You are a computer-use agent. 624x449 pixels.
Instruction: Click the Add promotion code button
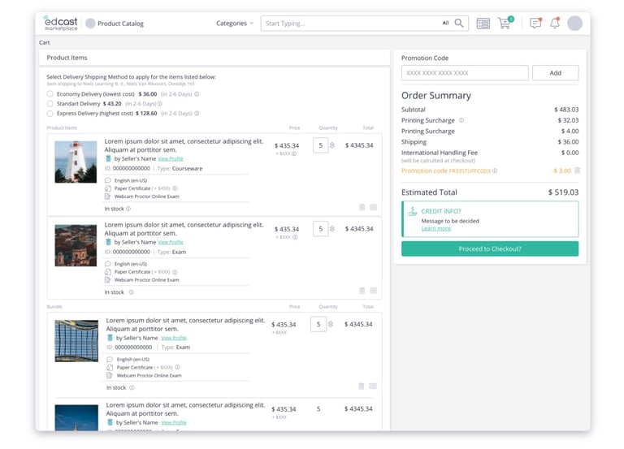click(556, 73)
